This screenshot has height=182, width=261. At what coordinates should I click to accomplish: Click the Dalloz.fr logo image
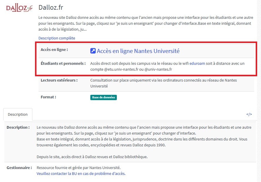click(x=19, y=8)
